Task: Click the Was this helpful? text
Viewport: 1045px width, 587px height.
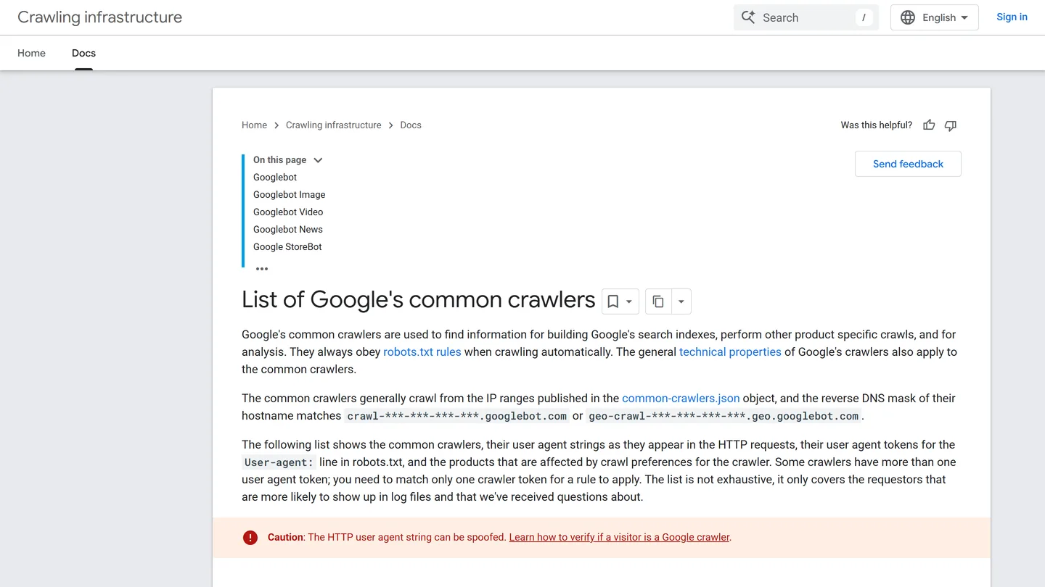Action: (876, 125)
